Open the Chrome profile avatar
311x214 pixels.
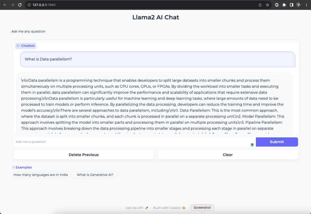(x=299, y=5)
